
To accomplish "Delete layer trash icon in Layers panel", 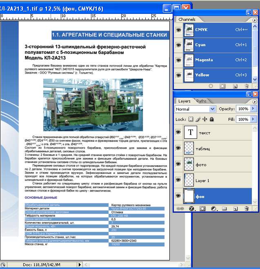I will (x=247, y=209).
